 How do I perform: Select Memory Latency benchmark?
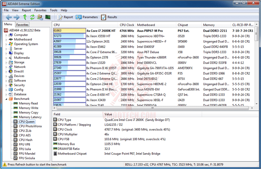tap(28, 117)
